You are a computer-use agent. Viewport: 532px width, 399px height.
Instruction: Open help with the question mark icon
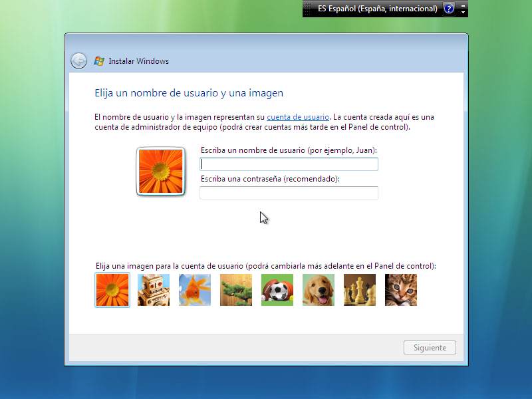coord(450,9)
